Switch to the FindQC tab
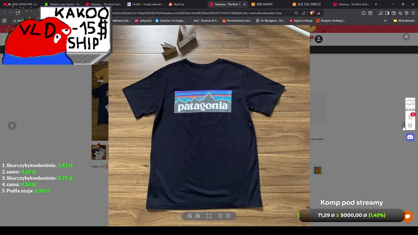 pos(145,4)
